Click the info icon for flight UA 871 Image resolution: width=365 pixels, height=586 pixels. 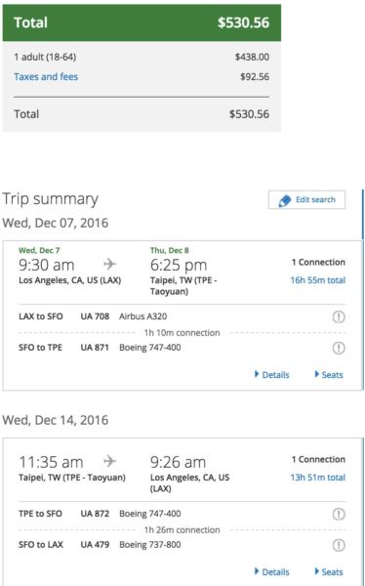(339, 348)
